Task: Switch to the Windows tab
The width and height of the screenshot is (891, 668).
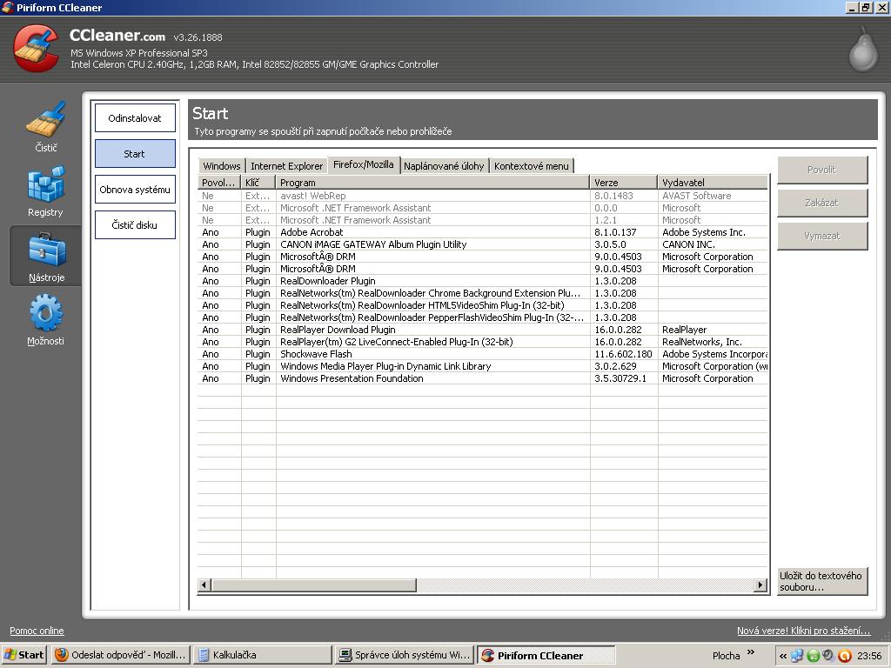Action: click(222, 166)
